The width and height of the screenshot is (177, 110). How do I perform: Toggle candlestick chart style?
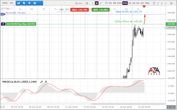click(x=96, y=3)
